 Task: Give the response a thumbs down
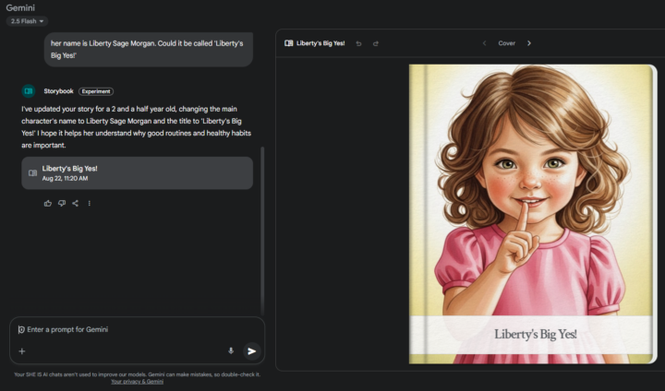[62, 203]
